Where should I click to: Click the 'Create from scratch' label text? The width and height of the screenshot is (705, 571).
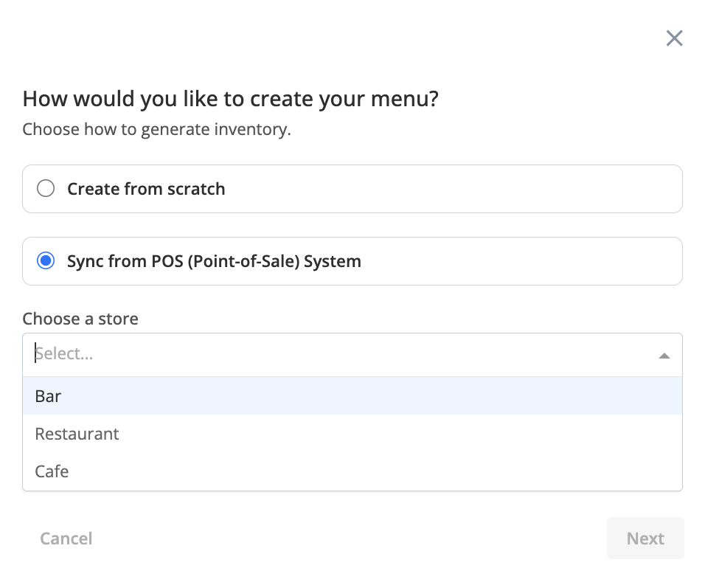tap(146, 189)
